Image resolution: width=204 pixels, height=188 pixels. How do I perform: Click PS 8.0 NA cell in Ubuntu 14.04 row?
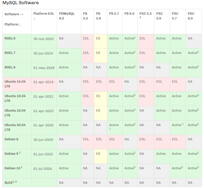[x=130, y=85]
